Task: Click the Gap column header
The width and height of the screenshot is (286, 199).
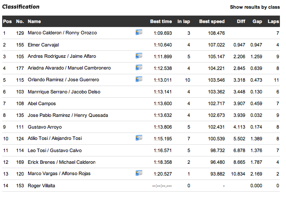Action: (x=257, y=21)
